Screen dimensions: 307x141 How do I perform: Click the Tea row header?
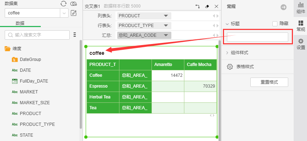click(x=103, y=108)
